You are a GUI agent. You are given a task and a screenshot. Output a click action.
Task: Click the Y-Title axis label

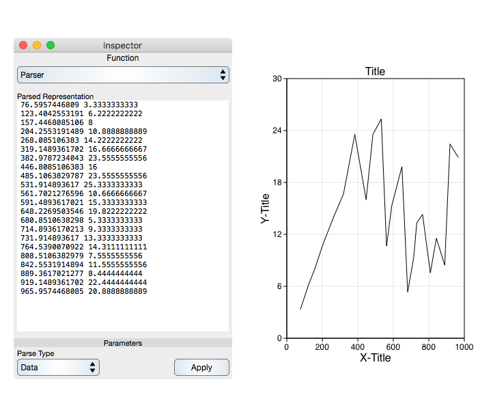(x=265, y=208)
